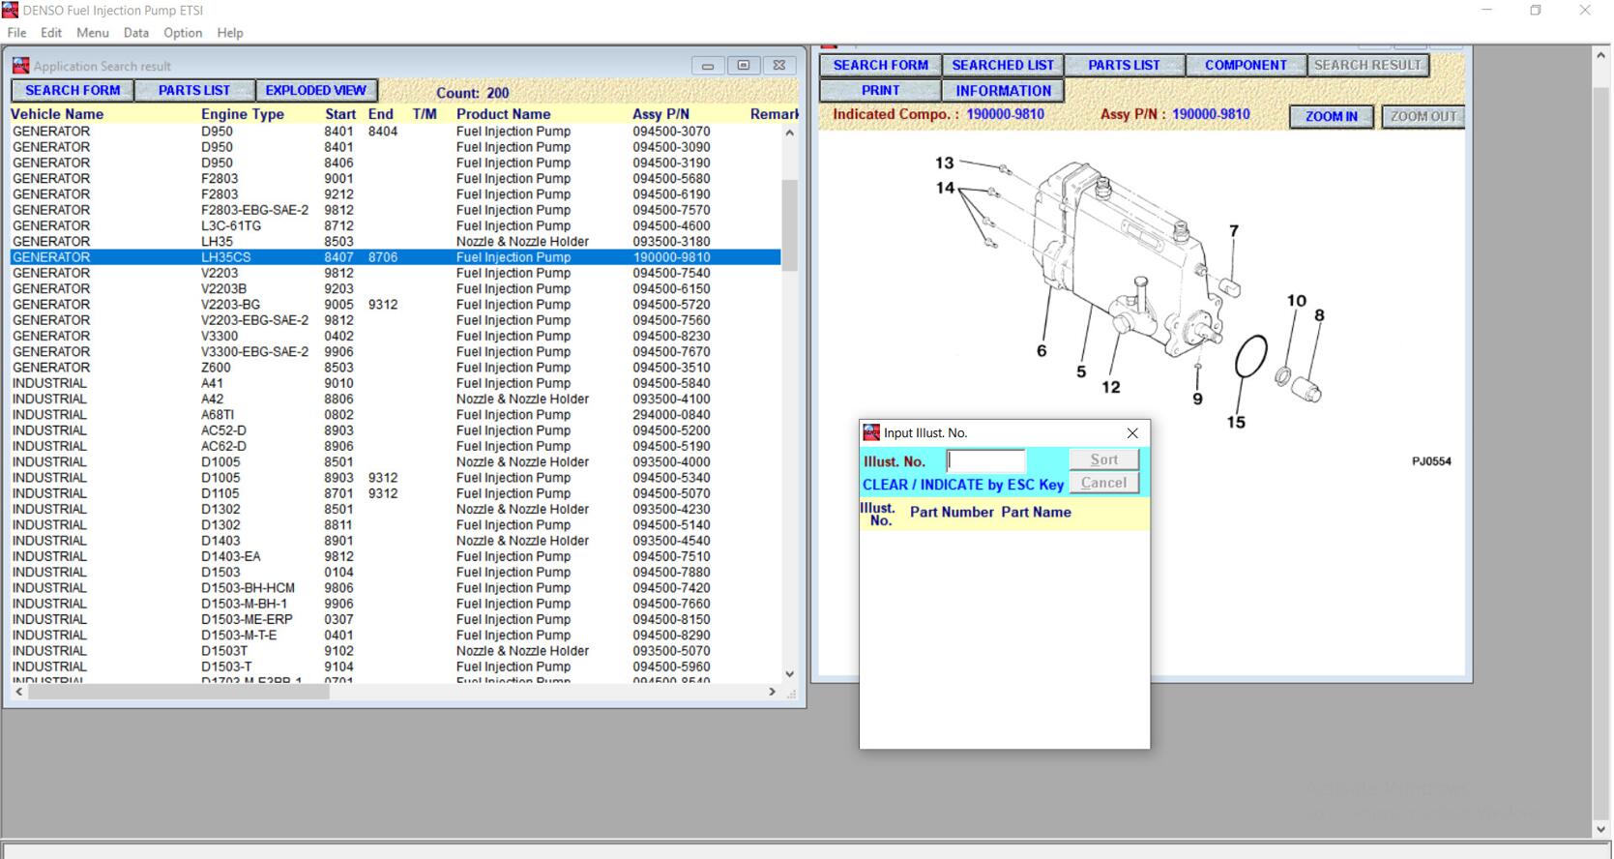This screenshot has width=1614, height=859.
Task: Click Indicated Compo. value 190000-9810
Action: pyautogui.click(x=1006, y=114)
